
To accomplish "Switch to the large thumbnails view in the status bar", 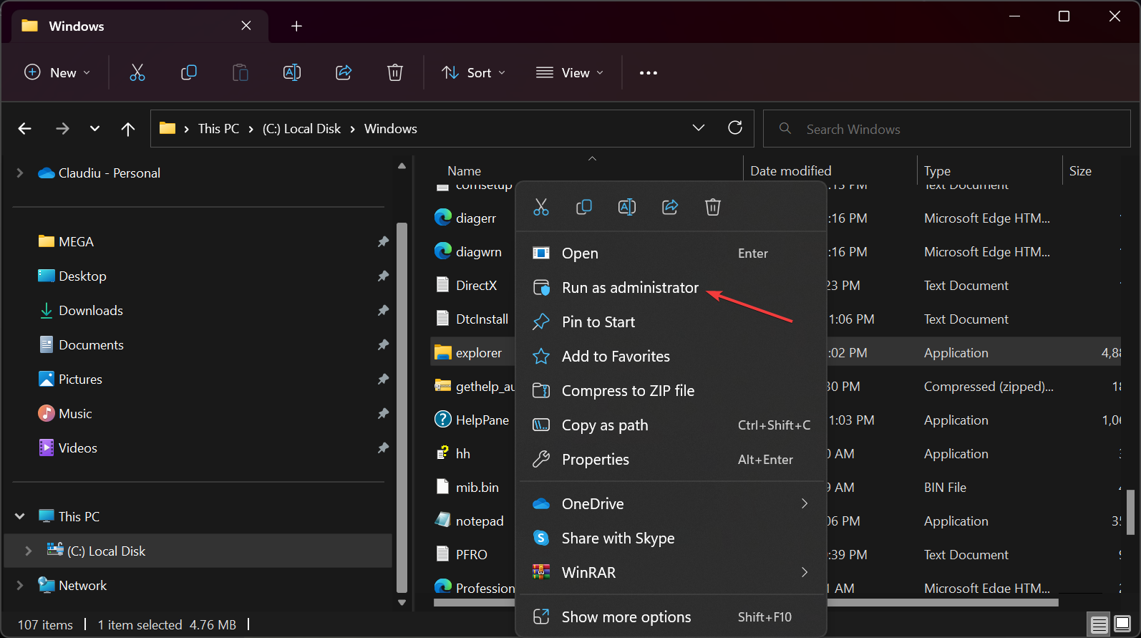I will coord(1122,624).
